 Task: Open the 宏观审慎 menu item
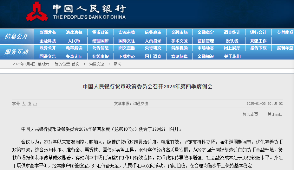point(127,32)
